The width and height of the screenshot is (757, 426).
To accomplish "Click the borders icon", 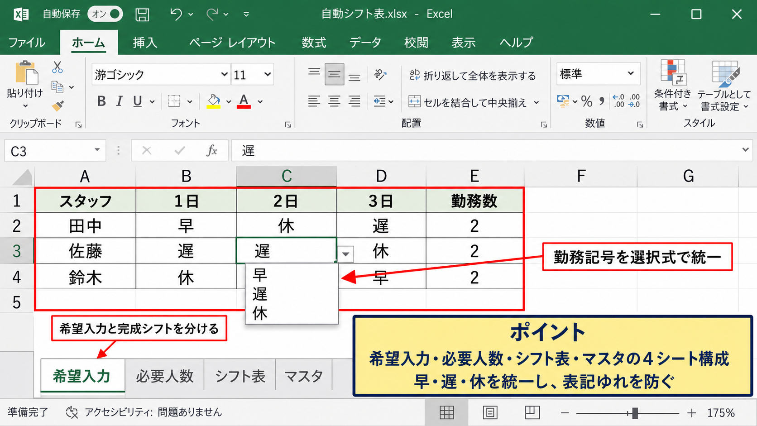I will pos(174,101).
